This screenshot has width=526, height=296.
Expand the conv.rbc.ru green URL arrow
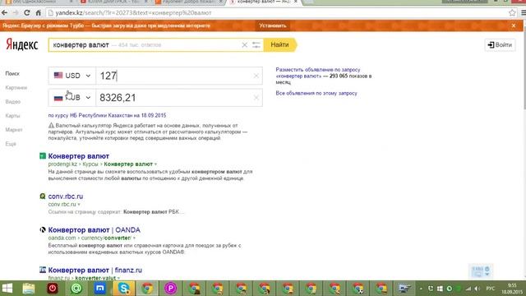coord(79,205)
